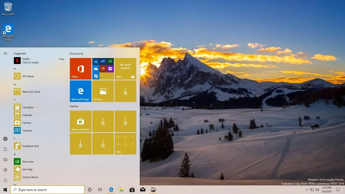Focus the 'Type here to search' box
This screenshot has height=194, width=345.
(47, 190)
